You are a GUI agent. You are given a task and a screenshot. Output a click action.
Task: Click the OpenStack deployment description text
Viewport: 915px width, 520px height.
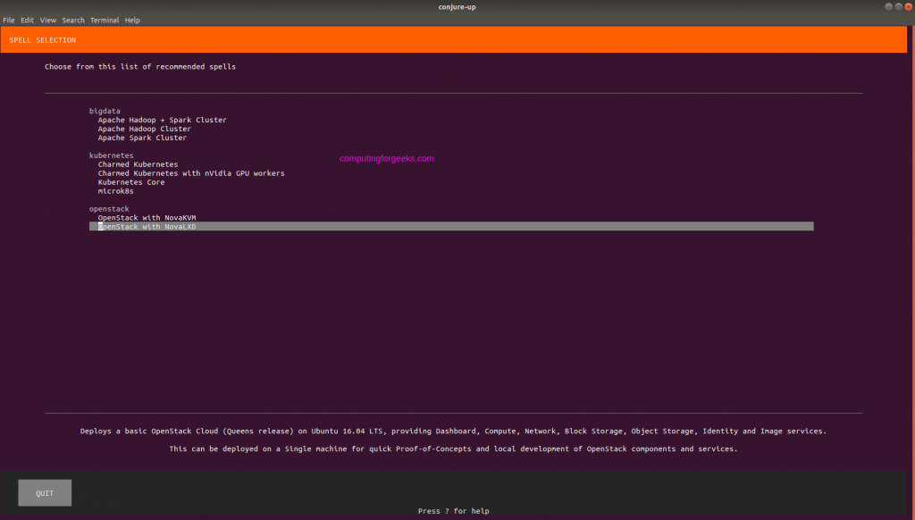pyautogui.click(x=453, y=431)
